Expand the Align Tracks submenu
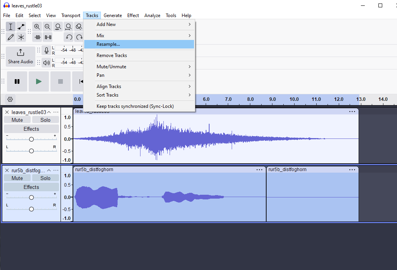 (139, 86)
